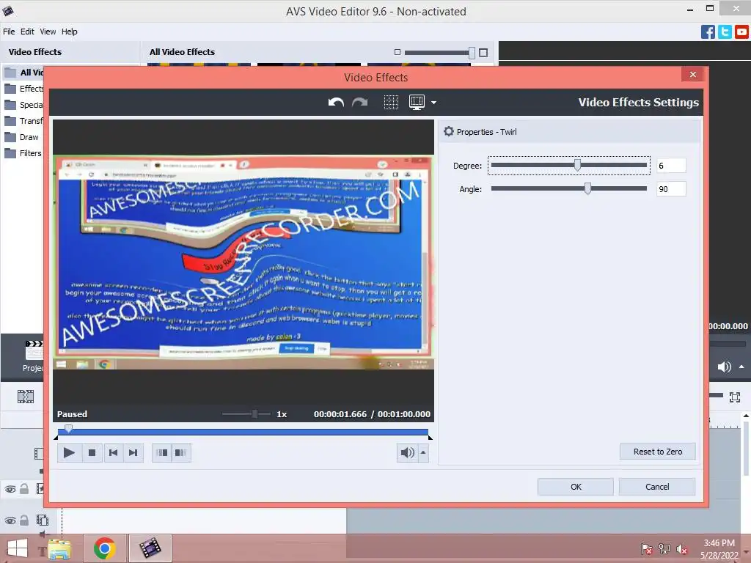Click the zoom to fit timeline icon
751x563 pixels.
tap(735, 397)
